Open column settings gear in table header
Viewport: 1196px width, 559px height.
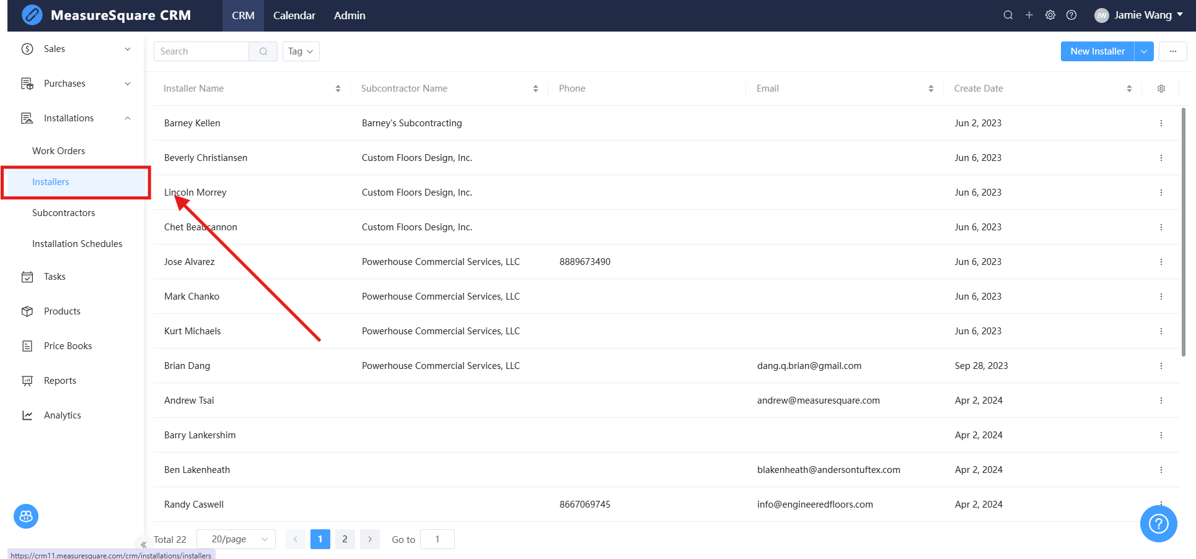(1161, 89)
